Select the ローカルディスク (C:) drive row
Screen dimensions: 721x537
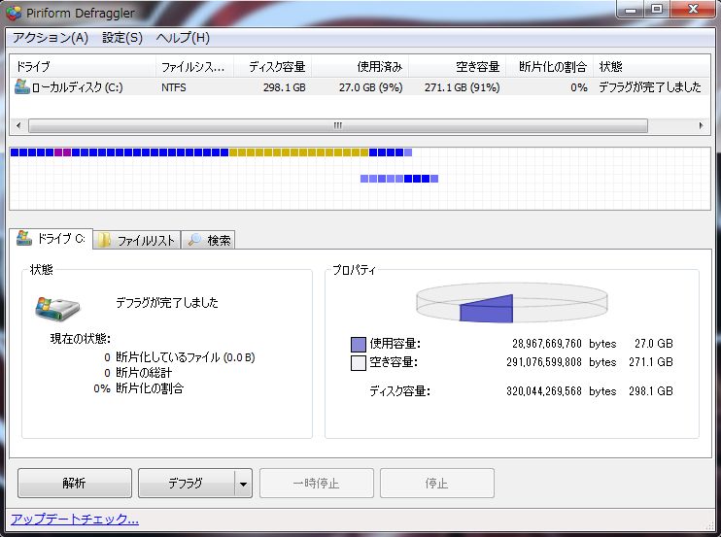tap(360, 86)
